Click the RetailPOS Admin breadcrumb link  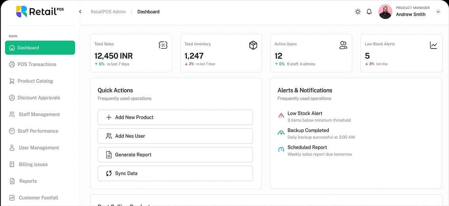[108, 12]
